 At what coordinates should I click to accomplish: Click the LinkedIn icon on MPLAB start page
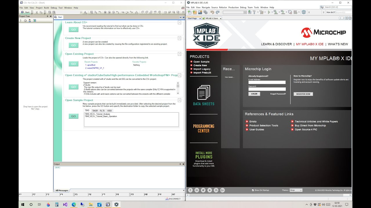(197, 190)
